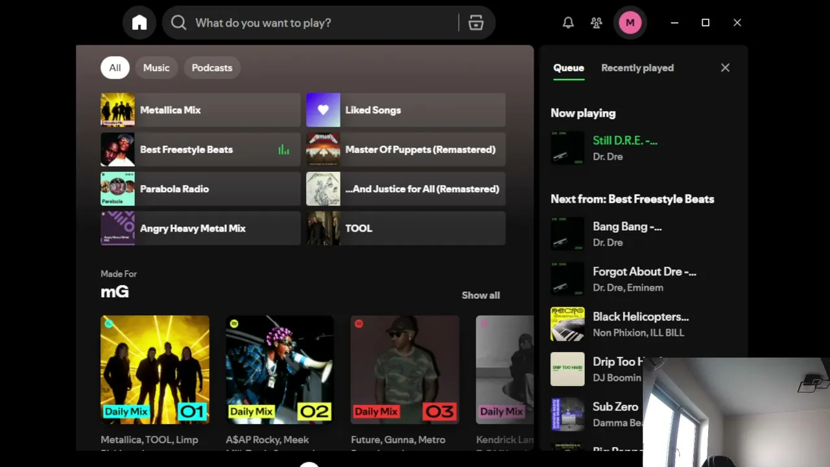Click Still D.R.E. in Now playing
Image resolution: width=830 pixels, height=467 pixels.
coord(625,140)
